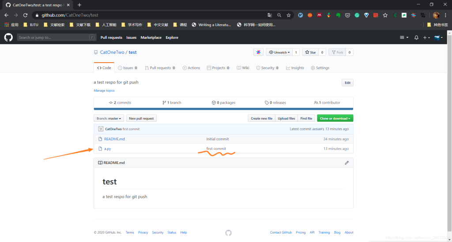Click the browser address bar URL
This screenshot has height=242, width=452.
(x=70, y=15)
